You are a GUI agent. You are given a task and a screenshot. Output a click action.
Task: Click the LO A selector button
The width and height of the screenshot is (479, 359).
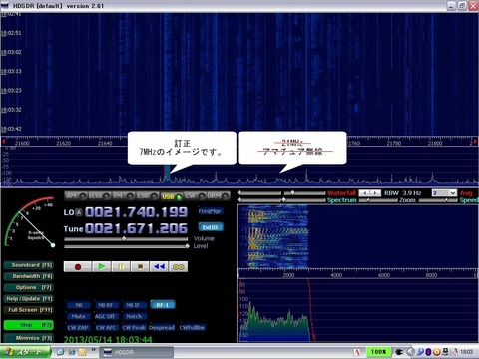click(x=79, y=212)
